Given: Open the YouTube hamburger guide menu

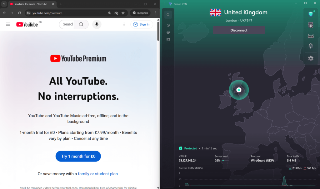Looking at the screenshot, I should point(8,24).
